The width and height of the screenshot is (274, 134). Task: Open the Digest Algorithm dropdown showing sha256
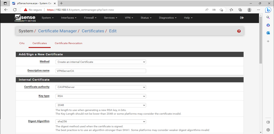(101, 121)
